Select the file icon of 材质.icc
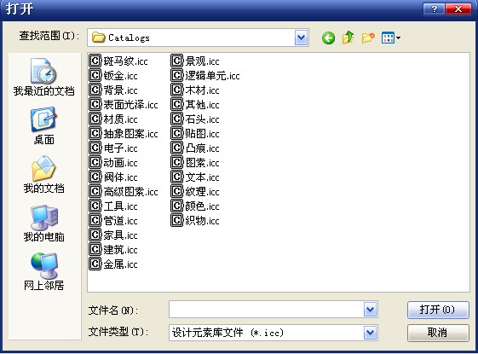The width and height of the screenshot is (478, 354). [95, 119]
